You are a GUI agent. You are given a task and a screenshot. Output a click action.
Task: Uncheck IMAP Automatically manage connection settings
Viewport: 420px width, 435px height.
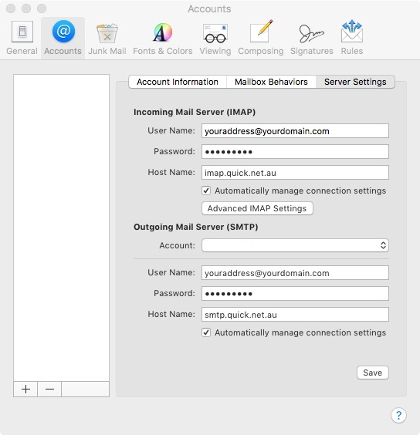coord(206,191)
